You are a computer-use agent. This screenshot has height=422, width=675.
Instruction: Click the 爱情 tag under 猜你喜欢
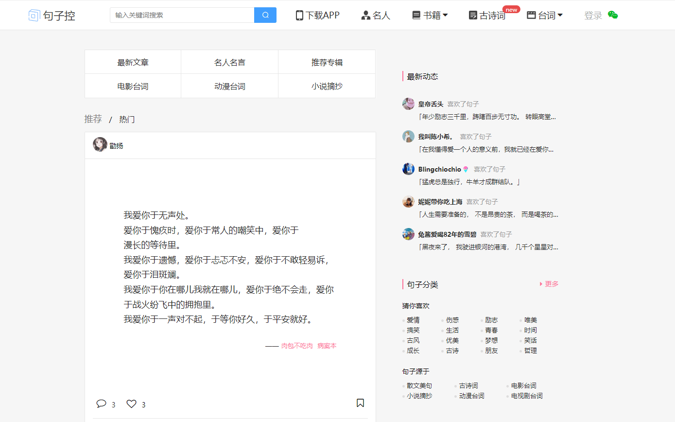(x=413, y=320)
